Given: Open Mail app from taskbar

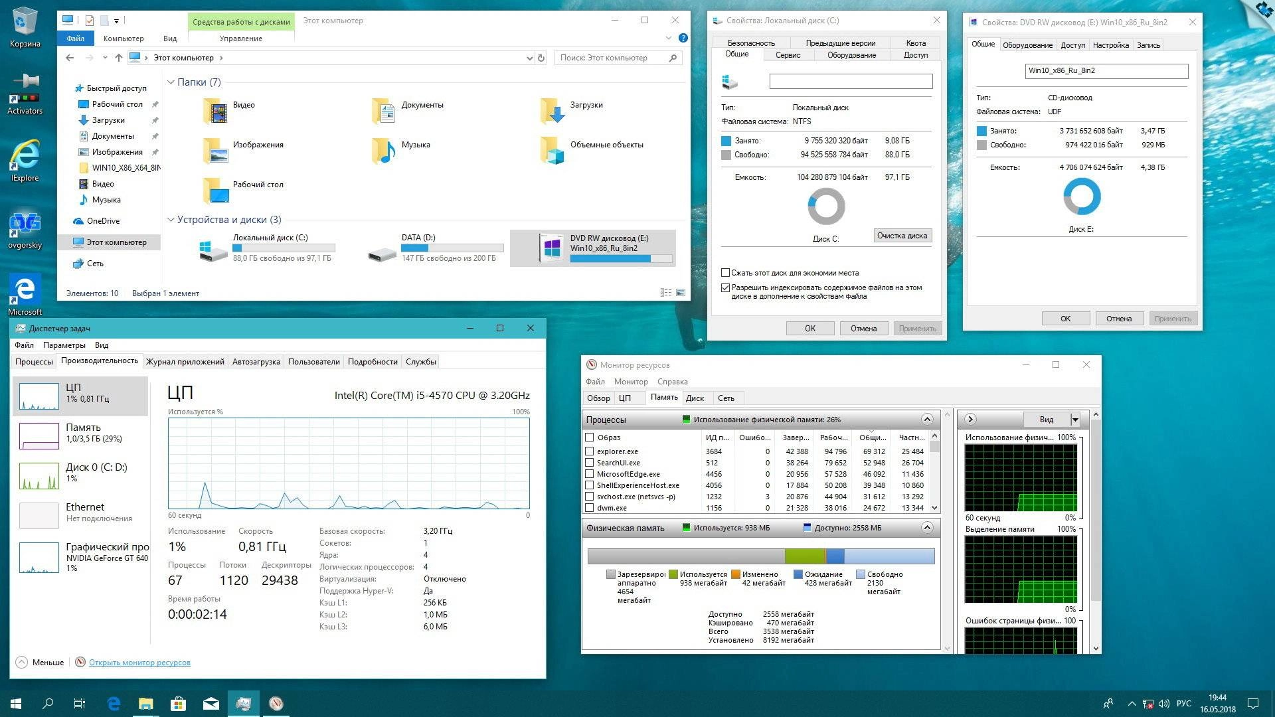Looking at the screenshot, I should [211, 704].
